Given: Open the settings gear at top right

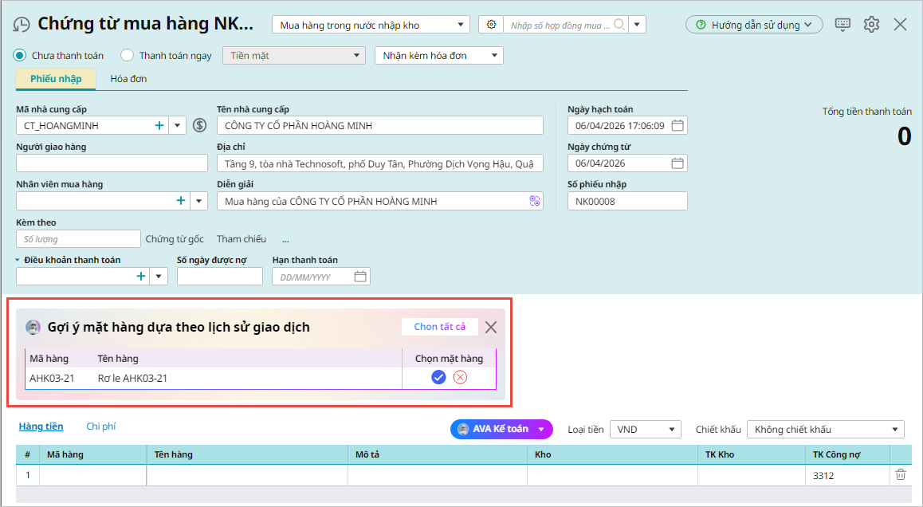Looking at the screenshot, I should pos(871,25).
